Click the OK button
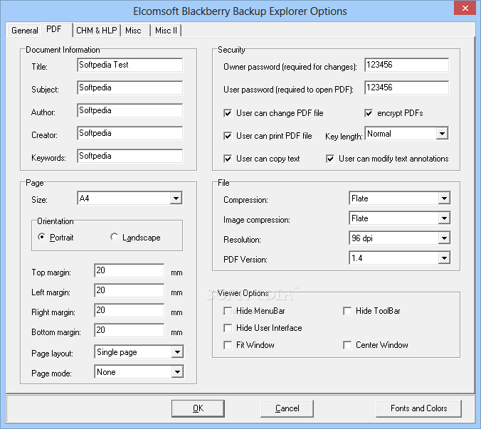This screenshot has height=429, width=481. click(198, 408)
